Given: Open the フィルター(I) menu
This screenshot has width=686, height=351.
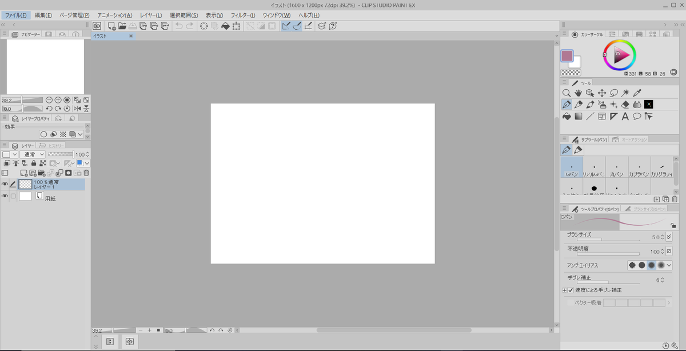Looking at the screenshot, I should pyautogui.click(x=243, y=15).
